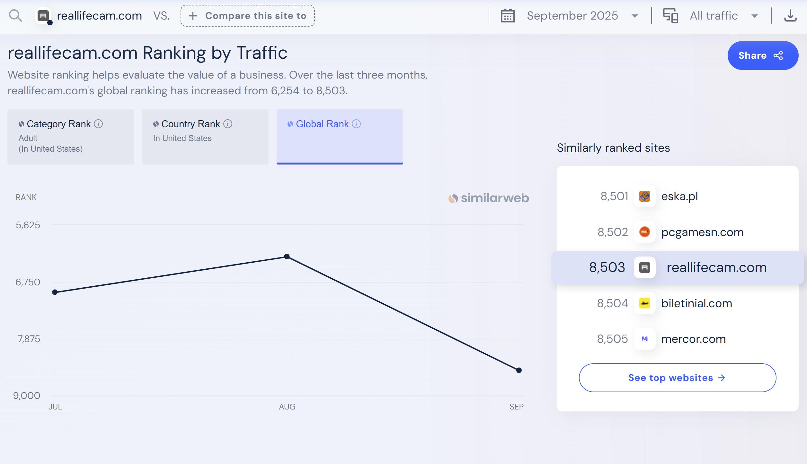
Task: Click the Country Rank info icon
Action: tap(228, 124)
